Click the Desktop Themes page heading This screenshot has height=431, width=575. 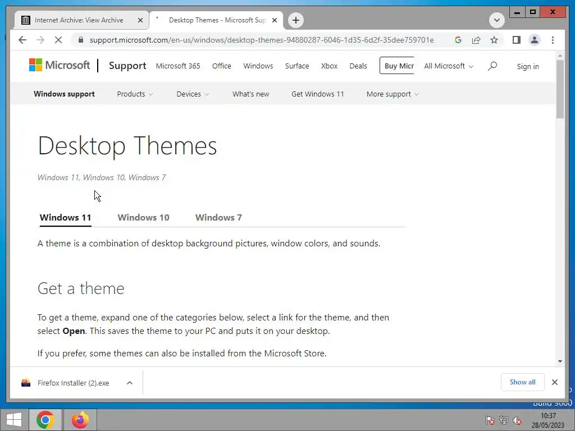(x=127, y=146)
